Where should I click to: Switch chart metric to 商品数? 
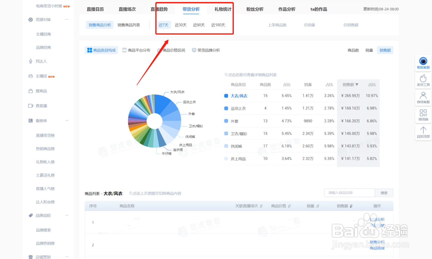pyautogui.click(x=353, y=50)
